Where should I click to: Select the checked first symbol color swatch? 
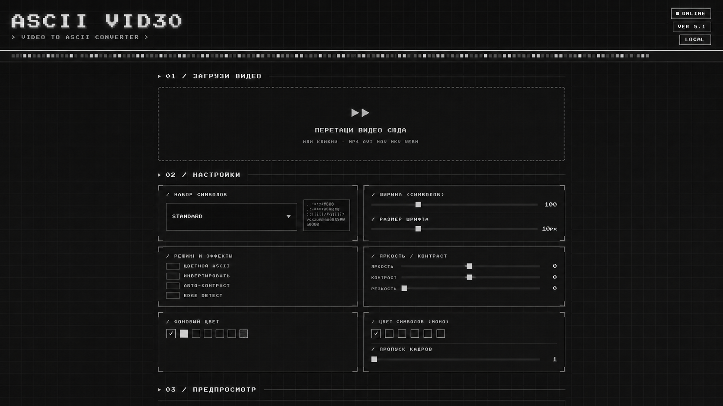[x=376, y=333]
